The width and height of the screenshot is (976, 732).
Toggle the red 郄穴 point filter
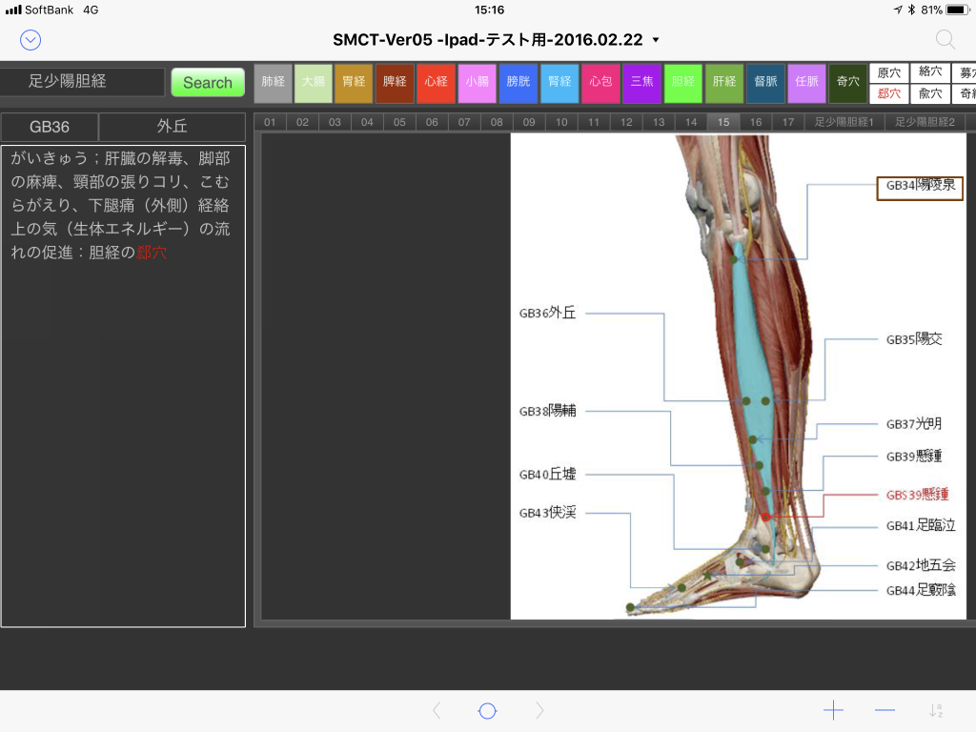click(888, 93)
